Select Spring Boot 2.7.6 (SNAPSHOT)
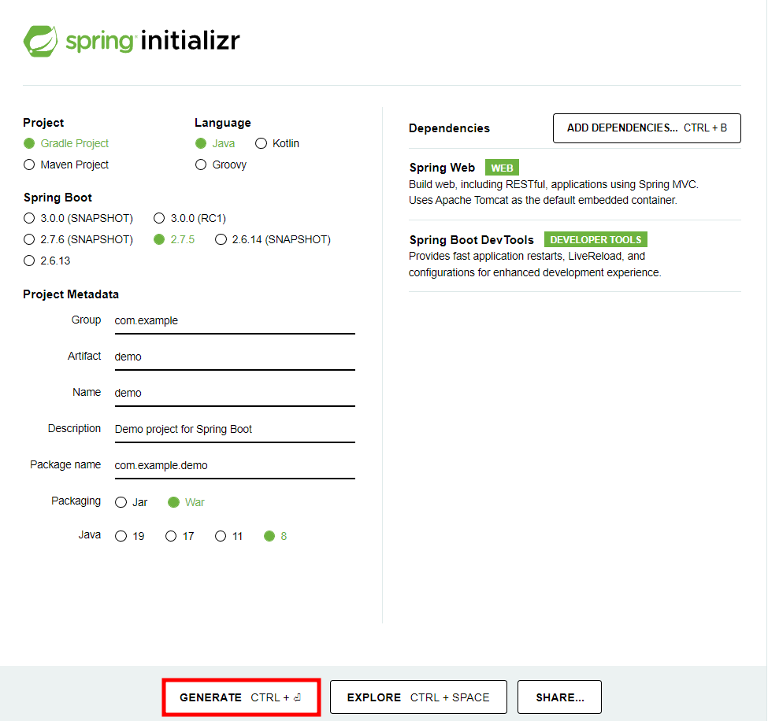 [29, 239]
